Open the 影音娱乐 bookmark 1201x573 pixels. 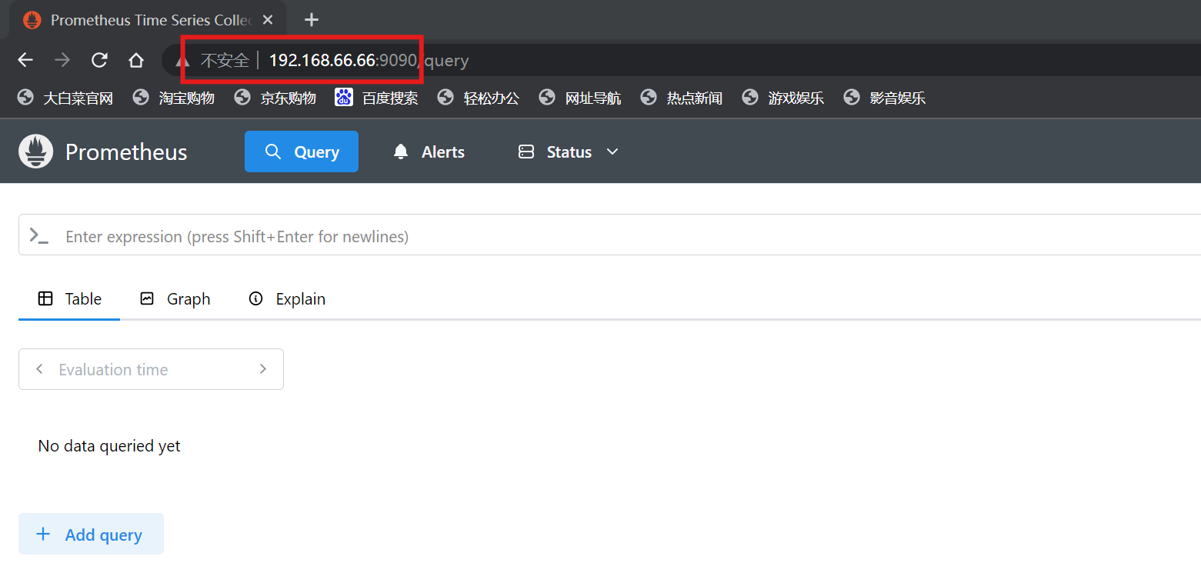tap(885, 98)
